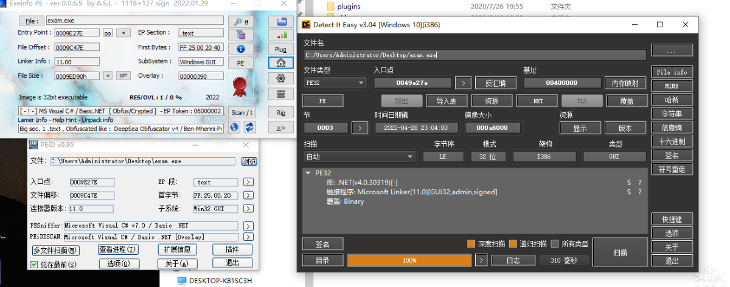The height and width of the screenshot is (287, 730).
Task: Toggle the 所有类型 all types checkbox
Action: pyautogui.click(x=554, y=244)
